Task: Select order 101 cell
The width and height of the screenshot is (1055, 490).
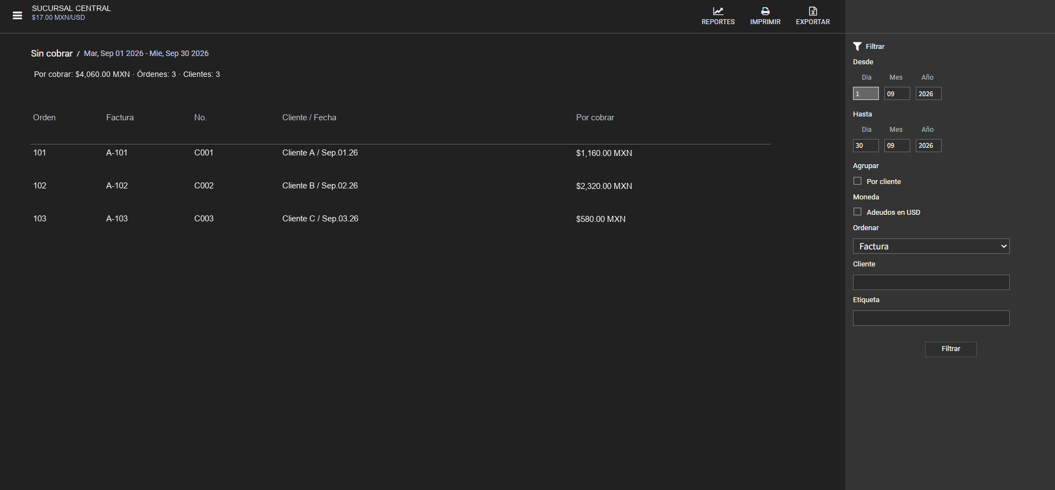Action: [40, 153]
